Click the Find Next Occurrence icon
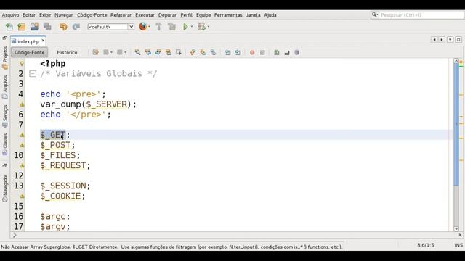 [158, 52]
